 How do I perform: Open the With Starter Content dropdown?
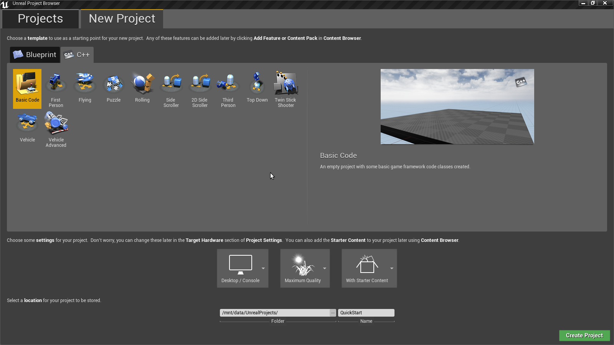point(369,268)
